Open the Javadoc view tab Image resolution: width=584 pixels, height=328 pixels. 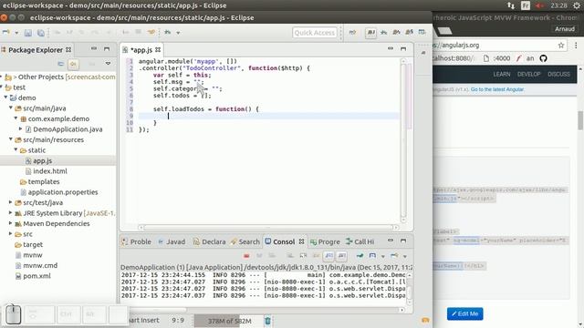pyautogui.click(x=172, y=241)
